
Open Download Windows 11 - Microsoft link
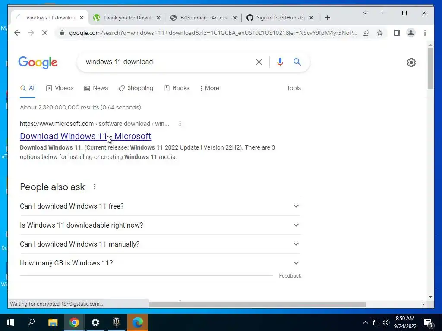85,136
